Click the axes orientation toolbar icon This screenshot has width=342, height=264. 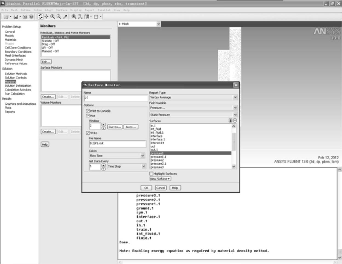point(80,17)
